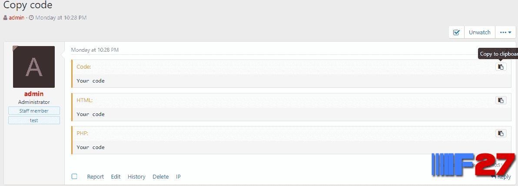
Task: View post History
Action: (136, 176)
